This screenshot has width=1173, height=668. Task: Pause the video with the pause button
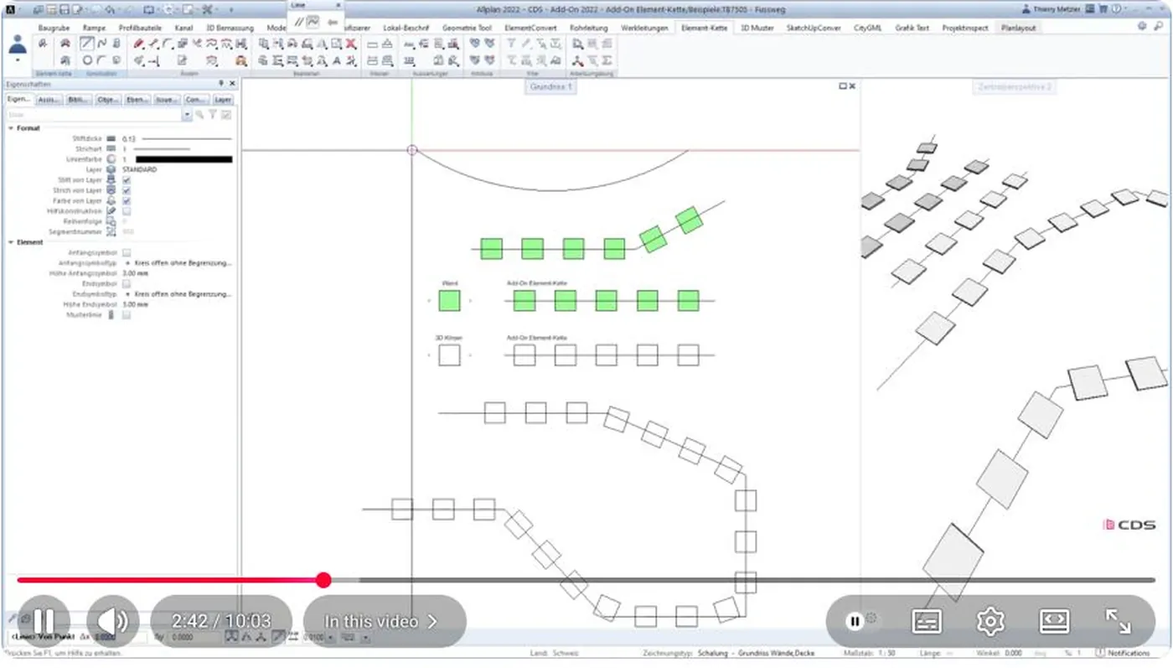44,621
